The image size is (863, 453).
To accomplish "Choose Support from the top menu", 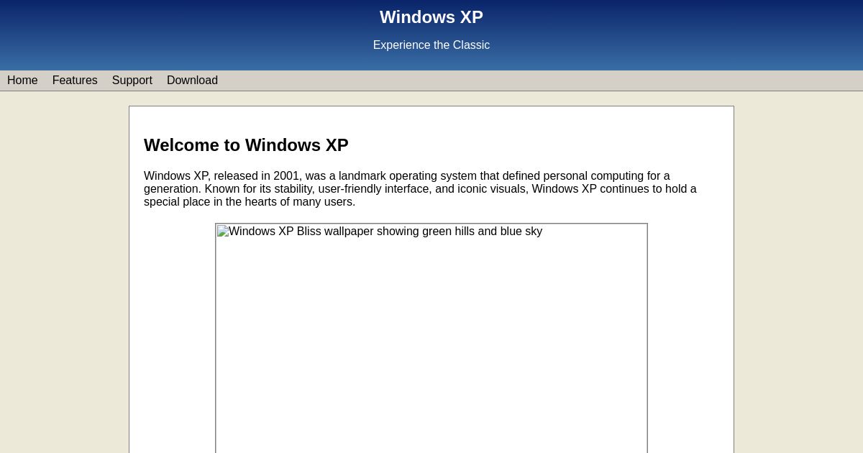I will tap(132, 81).
